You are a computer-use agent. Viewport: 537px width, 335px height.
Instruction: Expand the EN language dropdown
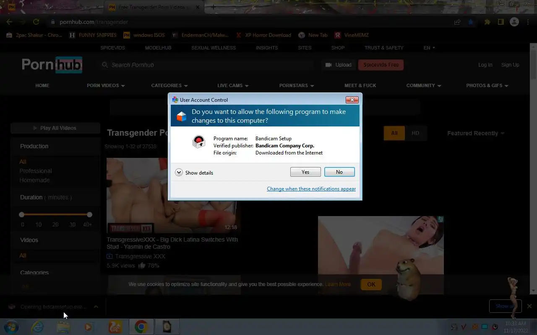coord(429,48)
